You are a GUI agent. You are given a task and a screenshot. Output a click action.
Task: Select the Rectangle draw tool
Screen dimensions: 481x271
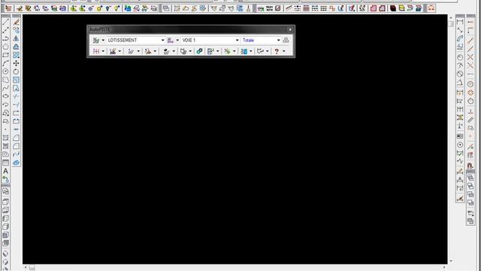(x=5, y=55)
